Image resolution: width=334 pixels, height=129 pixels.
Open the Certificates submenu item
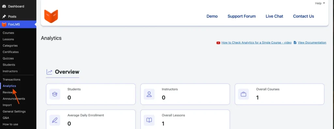tap(11, 52)
